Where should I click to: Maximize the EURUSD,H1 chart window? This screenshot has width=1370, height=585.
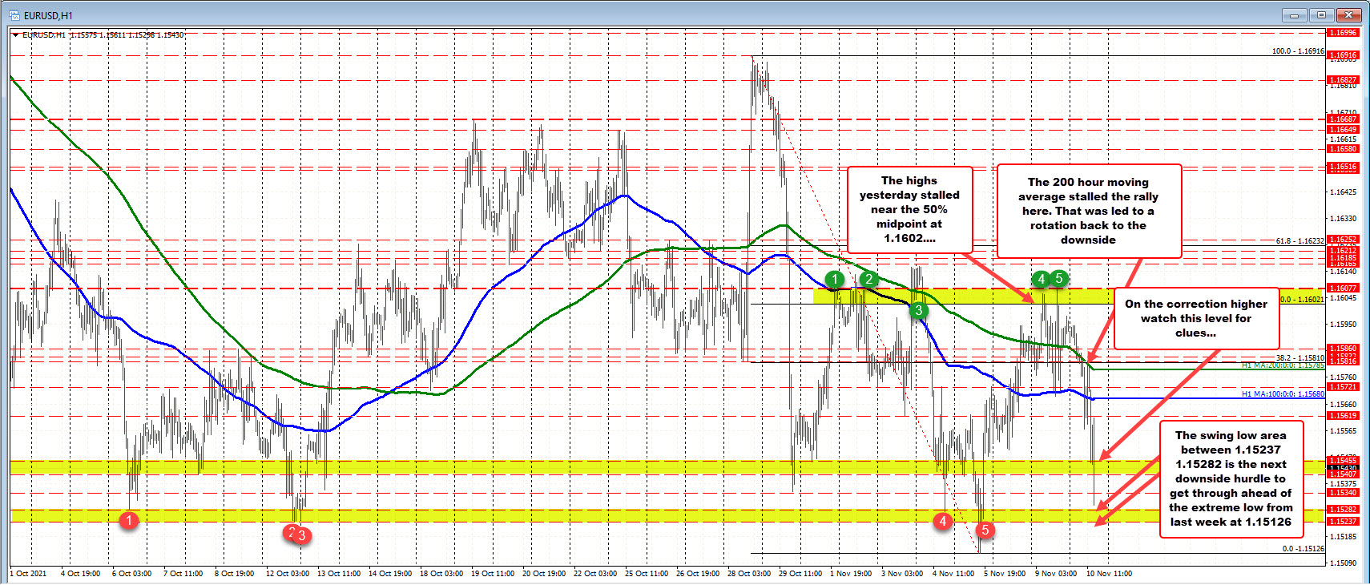(x=1321, y=14)
